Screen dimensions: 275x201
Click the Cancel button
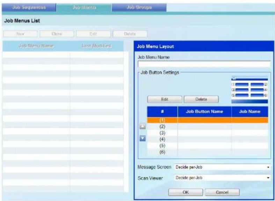pyautogui.click(x=222, y=192)
